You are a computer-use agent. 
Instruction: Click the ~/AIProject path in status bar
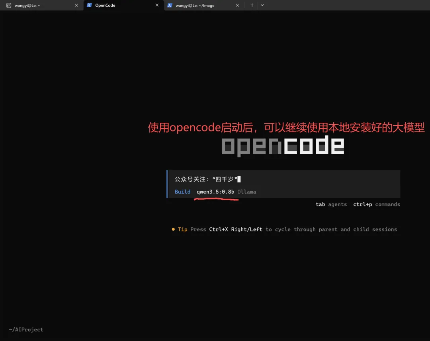(x=26, y=329)
